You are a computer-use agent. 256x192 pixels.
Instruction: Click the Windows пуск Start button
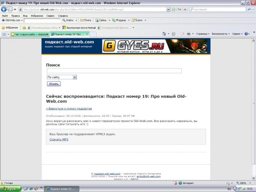[11, 189]
